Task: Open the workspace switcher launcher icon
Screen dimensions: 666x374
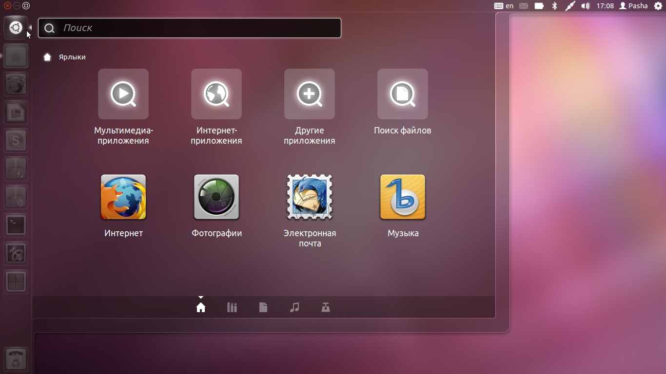Action: pos(16,282)
